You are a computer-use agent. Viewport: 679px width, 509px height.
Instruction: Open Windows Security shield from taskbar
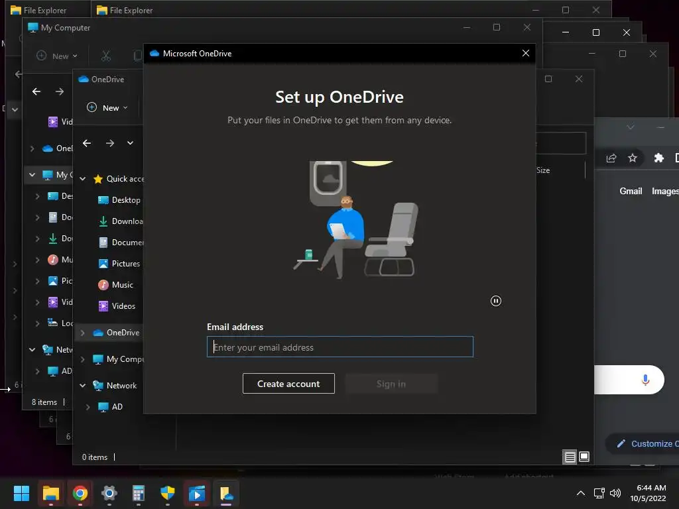coord(168,493)
